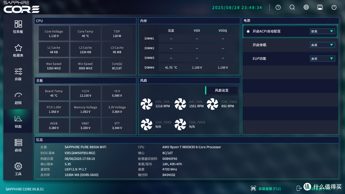Image resolution: width=345 pixels, height=194 pixels.
Task: Open the EUP功能 dropdown set to 关闭
Action: [x=322, y=58]
